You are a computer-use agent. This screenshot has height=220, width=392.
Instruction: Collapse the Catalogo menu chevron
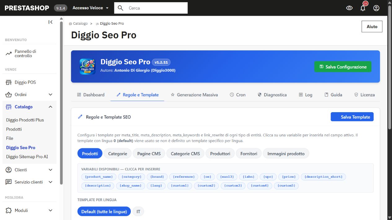click(x=51, y=107)
